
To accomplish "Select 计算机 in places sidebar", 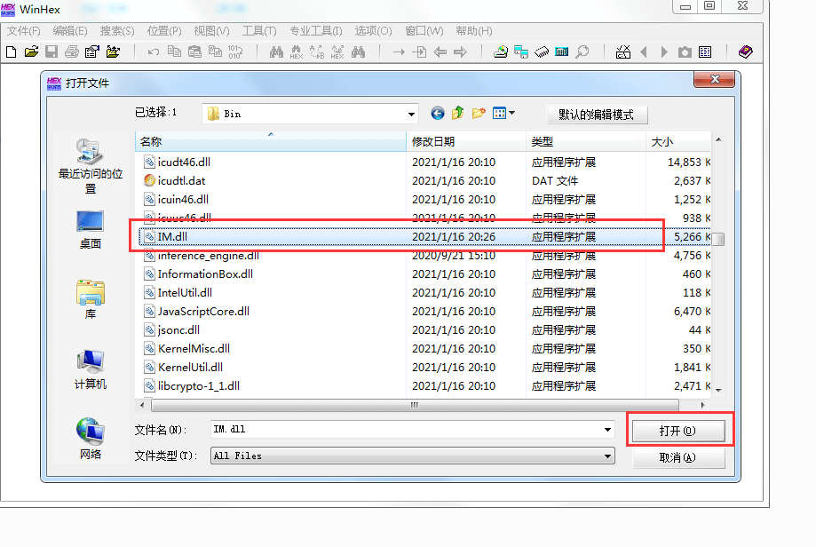I will (90, 369).
